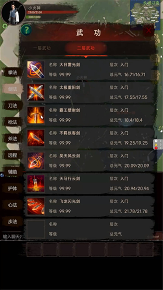
Task: Open the green settings gear icon
Action: pyautogui.click(x=5, y=26)
